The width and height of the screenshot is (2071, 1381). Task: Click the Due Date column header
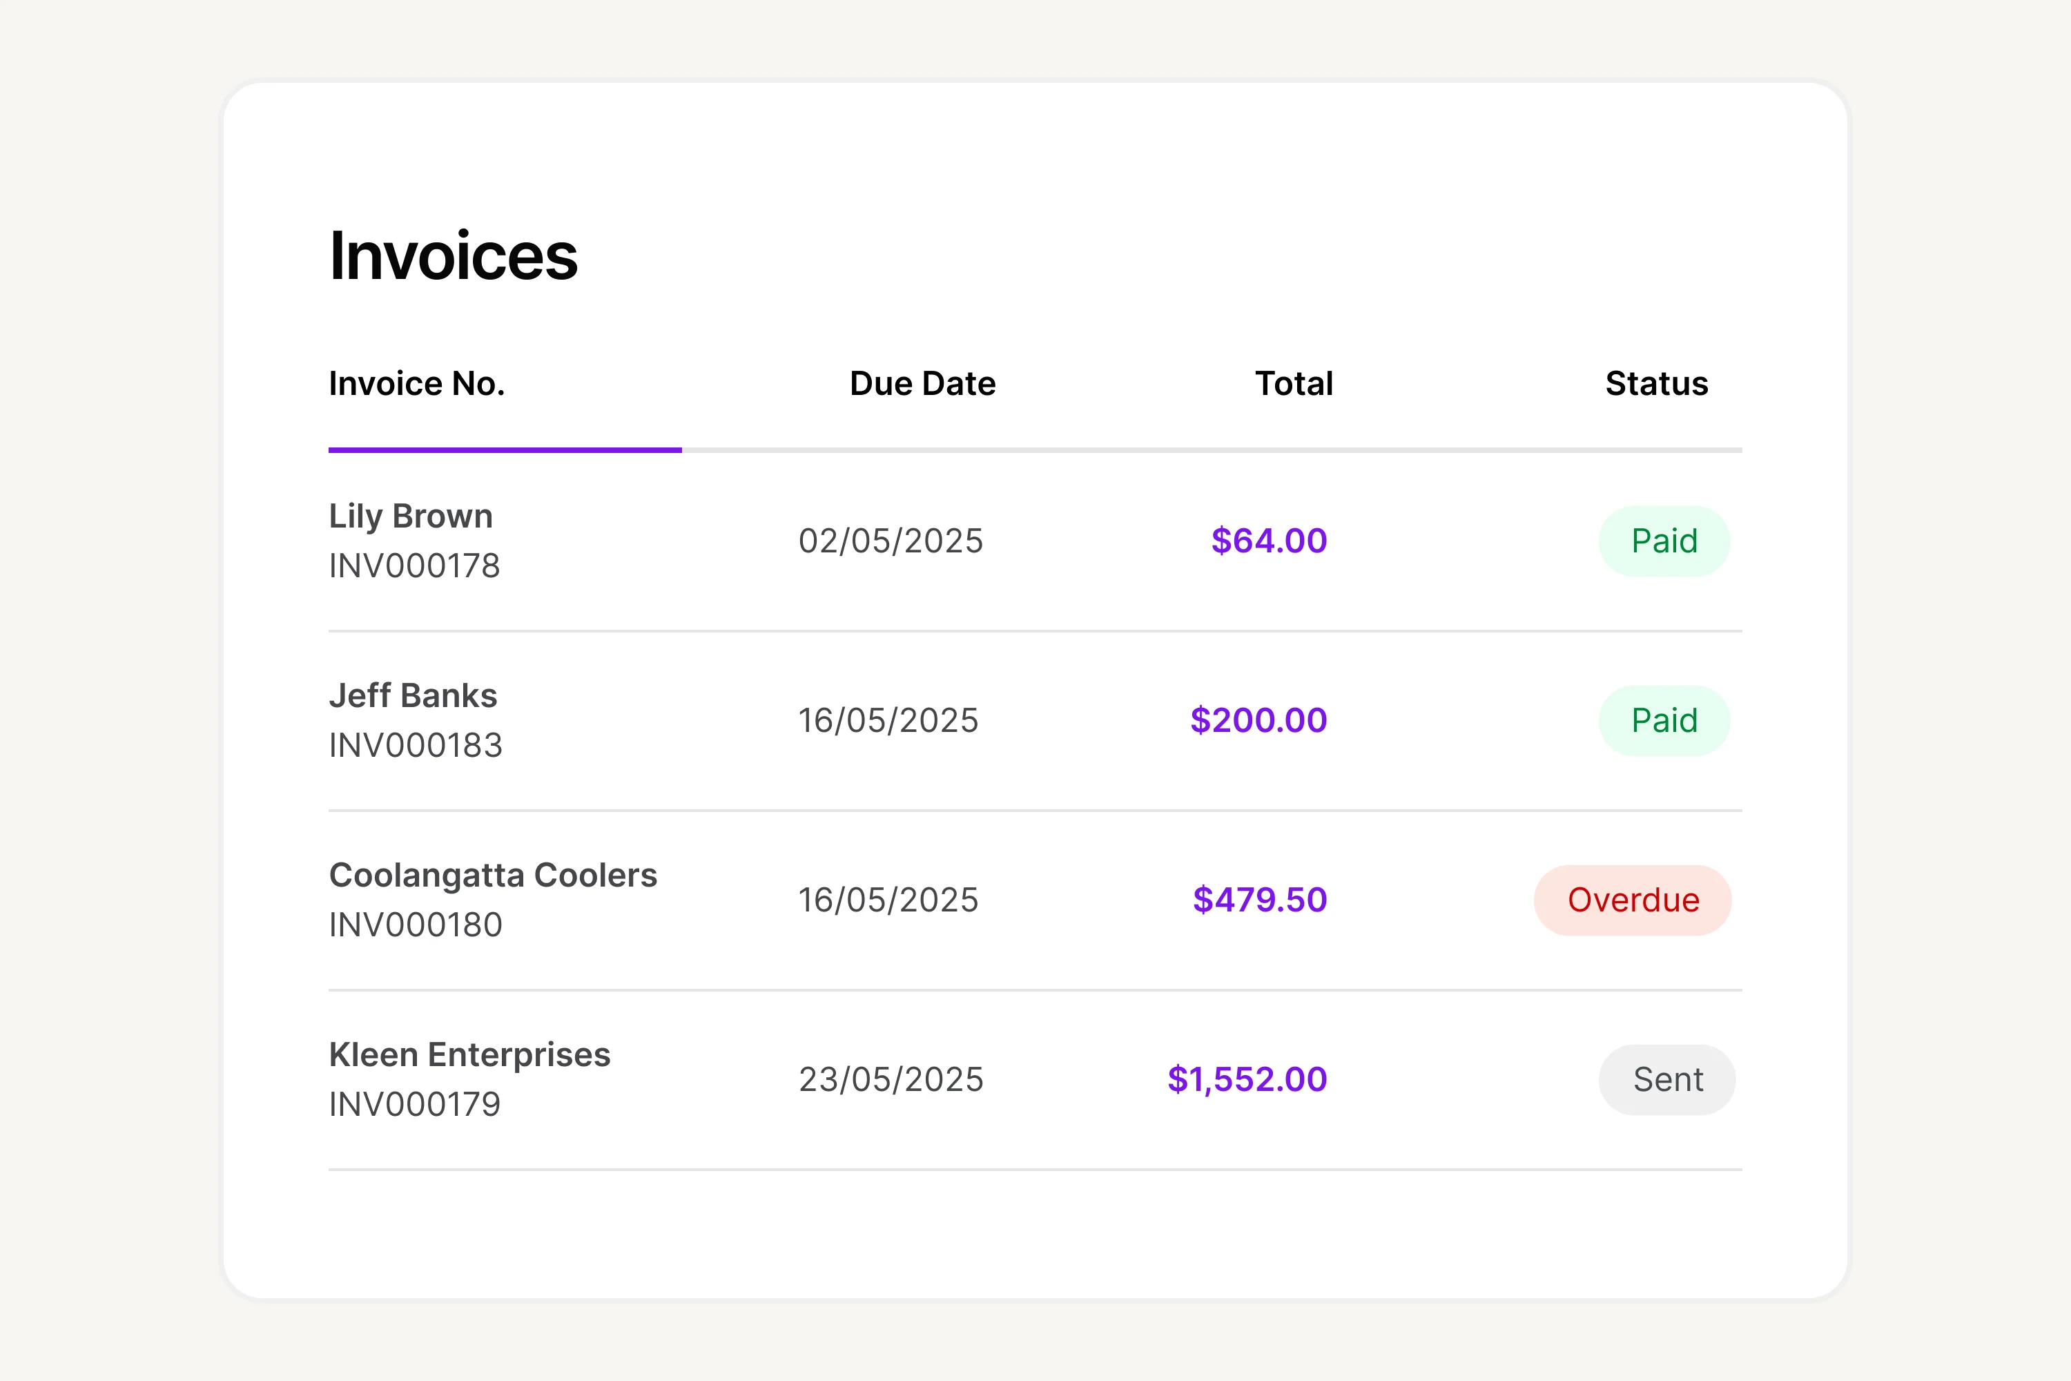(922, 384)
